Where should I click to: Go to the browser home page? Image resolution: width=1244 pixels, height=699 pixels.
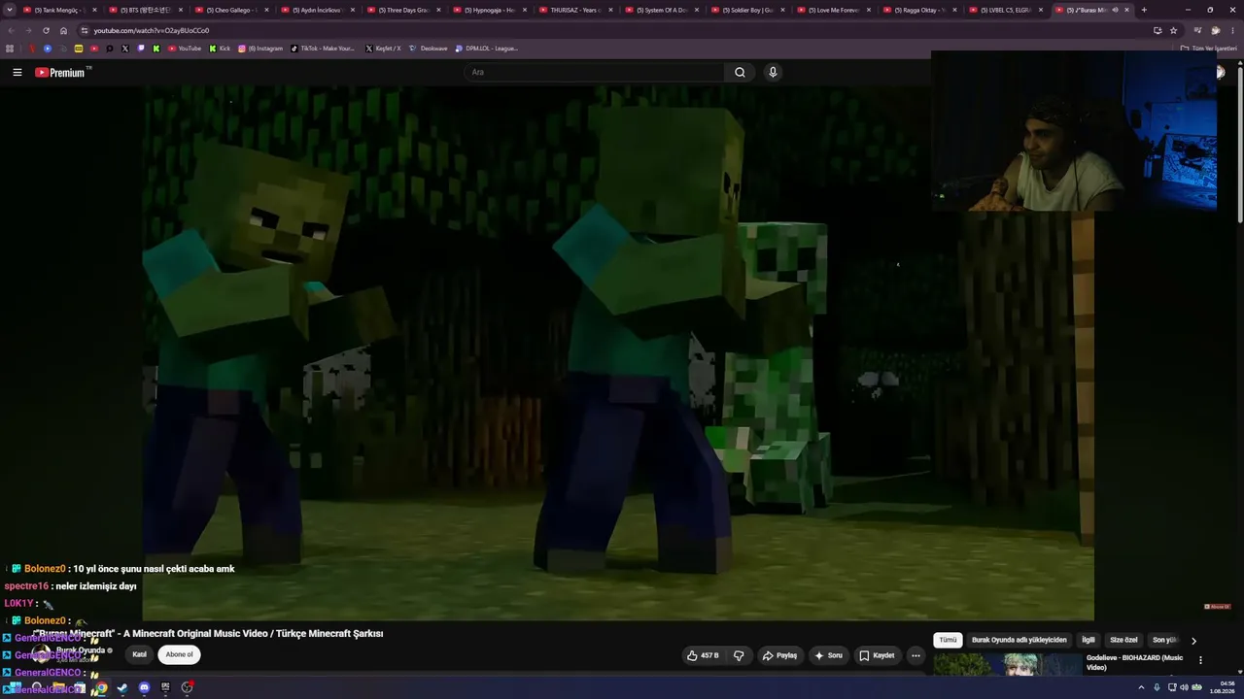pos(64,30)
